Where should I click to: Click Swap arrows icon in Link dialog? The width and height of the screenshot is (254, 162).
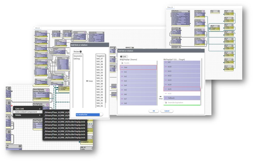click(161, 97)
